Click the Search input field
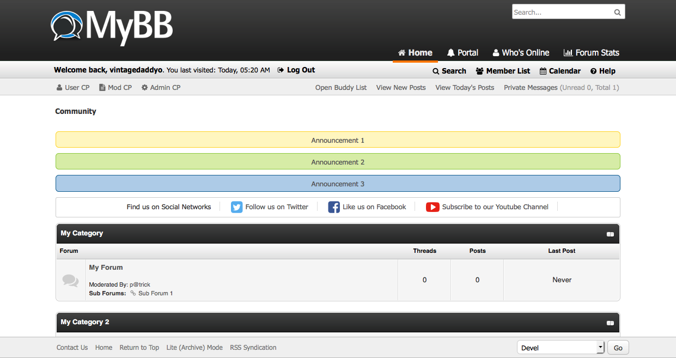This screenshot has width=676, height=358. tap(563, 12)
